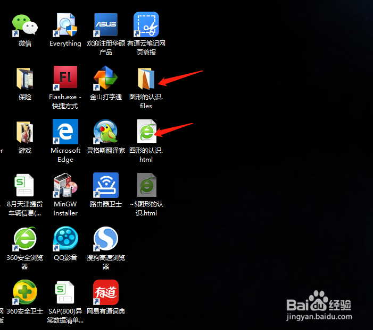Select the 图形的认识.files folder icon
The image size is (373, 330).
click(x=146, y=79)
